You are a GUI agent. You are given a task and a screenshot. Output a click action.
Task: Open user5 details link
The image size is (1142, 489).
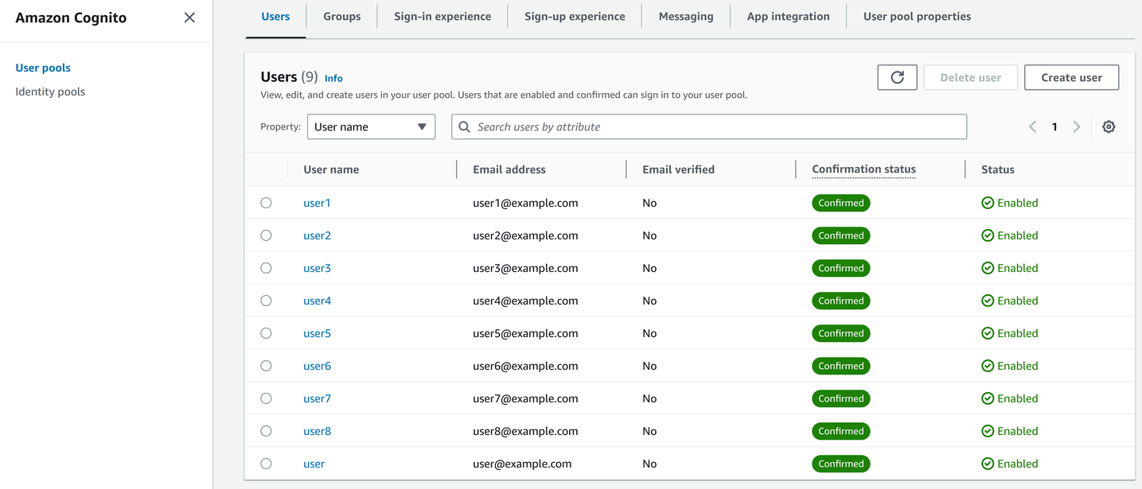point(317,333)
